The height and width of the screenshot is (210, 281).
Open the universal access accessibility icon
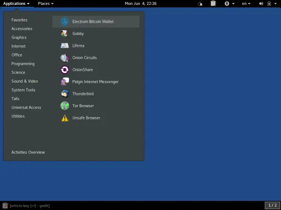(227, 3)
